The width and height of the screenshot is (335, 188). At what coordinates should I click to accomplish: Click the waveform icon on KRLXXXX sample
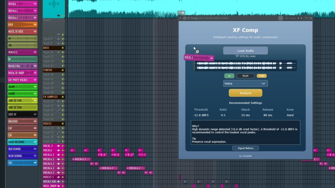(x=35, y=121)
